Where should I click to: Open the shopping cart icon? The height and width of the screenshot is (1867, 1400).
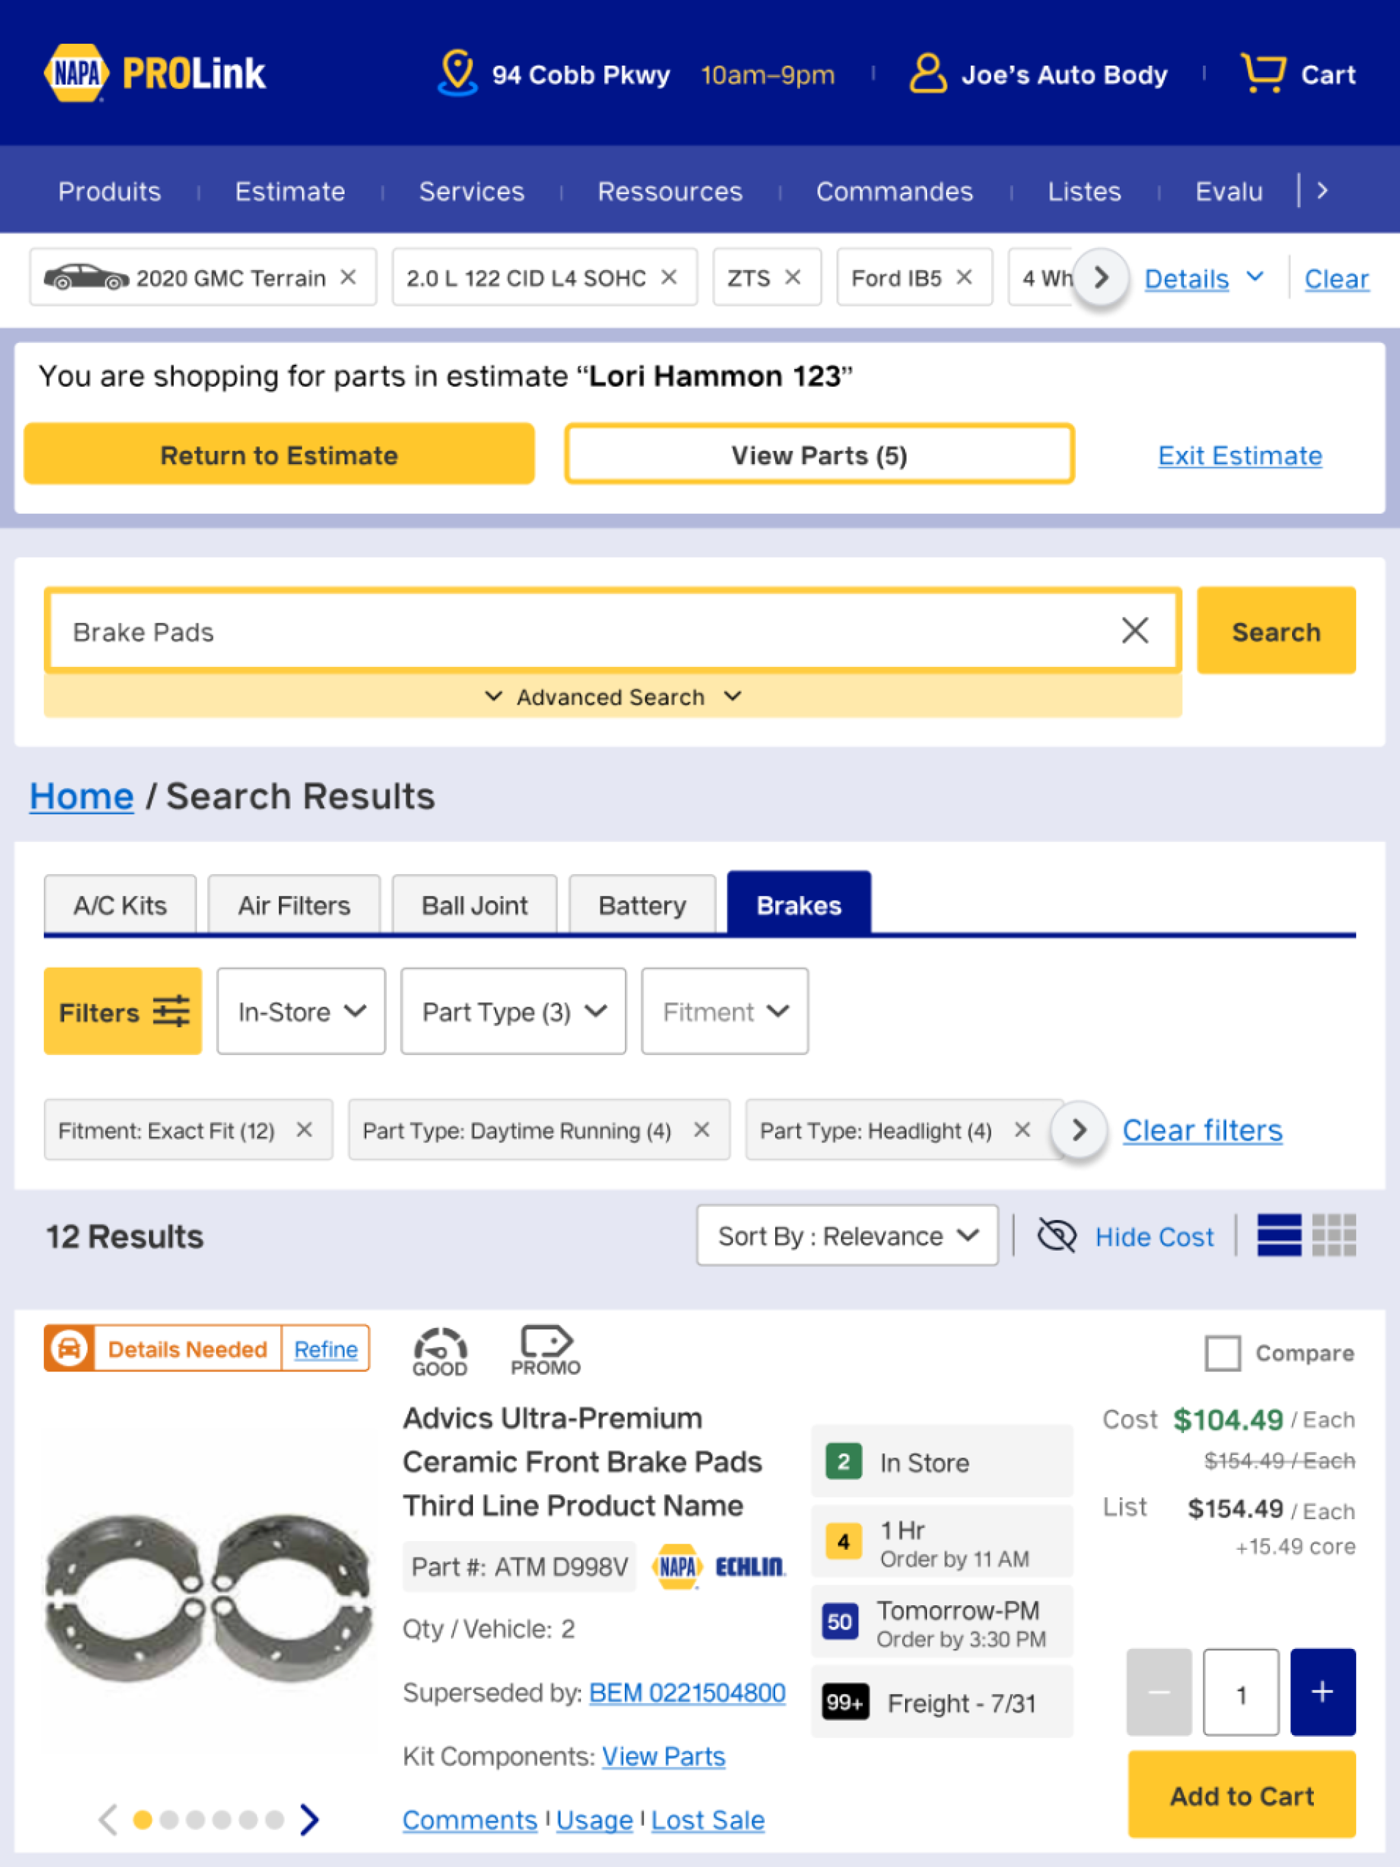pos(1263,72)
